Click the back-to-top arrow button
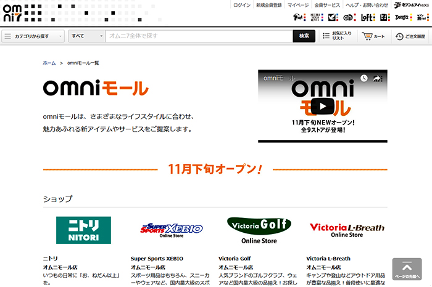 [x=407, y=269]
